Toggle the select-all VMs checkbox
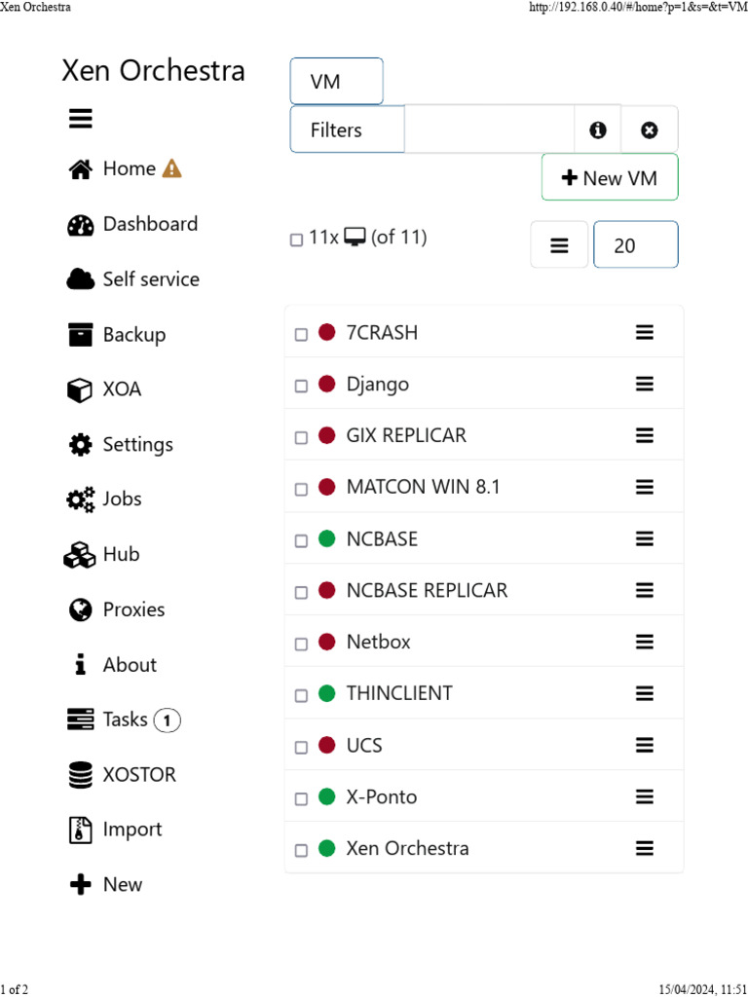This screenshot has height=997, width=748. tap(296, 240)
